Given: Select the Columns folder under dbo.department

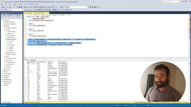Looking at the screenshot, I should pos(11,41).
